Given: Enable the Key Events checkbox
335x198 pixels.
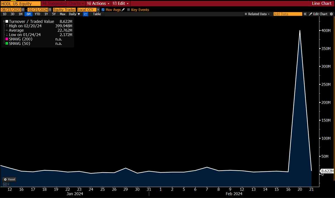Looking at the screenshot, I should 128,10.
